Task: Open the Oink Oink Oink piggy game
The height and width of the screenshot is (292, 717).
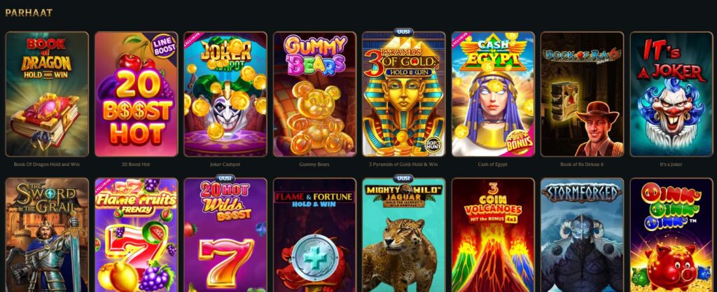Action: 671,235
